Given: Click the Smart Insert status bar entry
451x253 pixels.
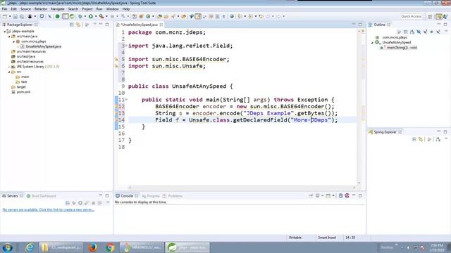Looking at the screenshot, I should coord(327,238).
